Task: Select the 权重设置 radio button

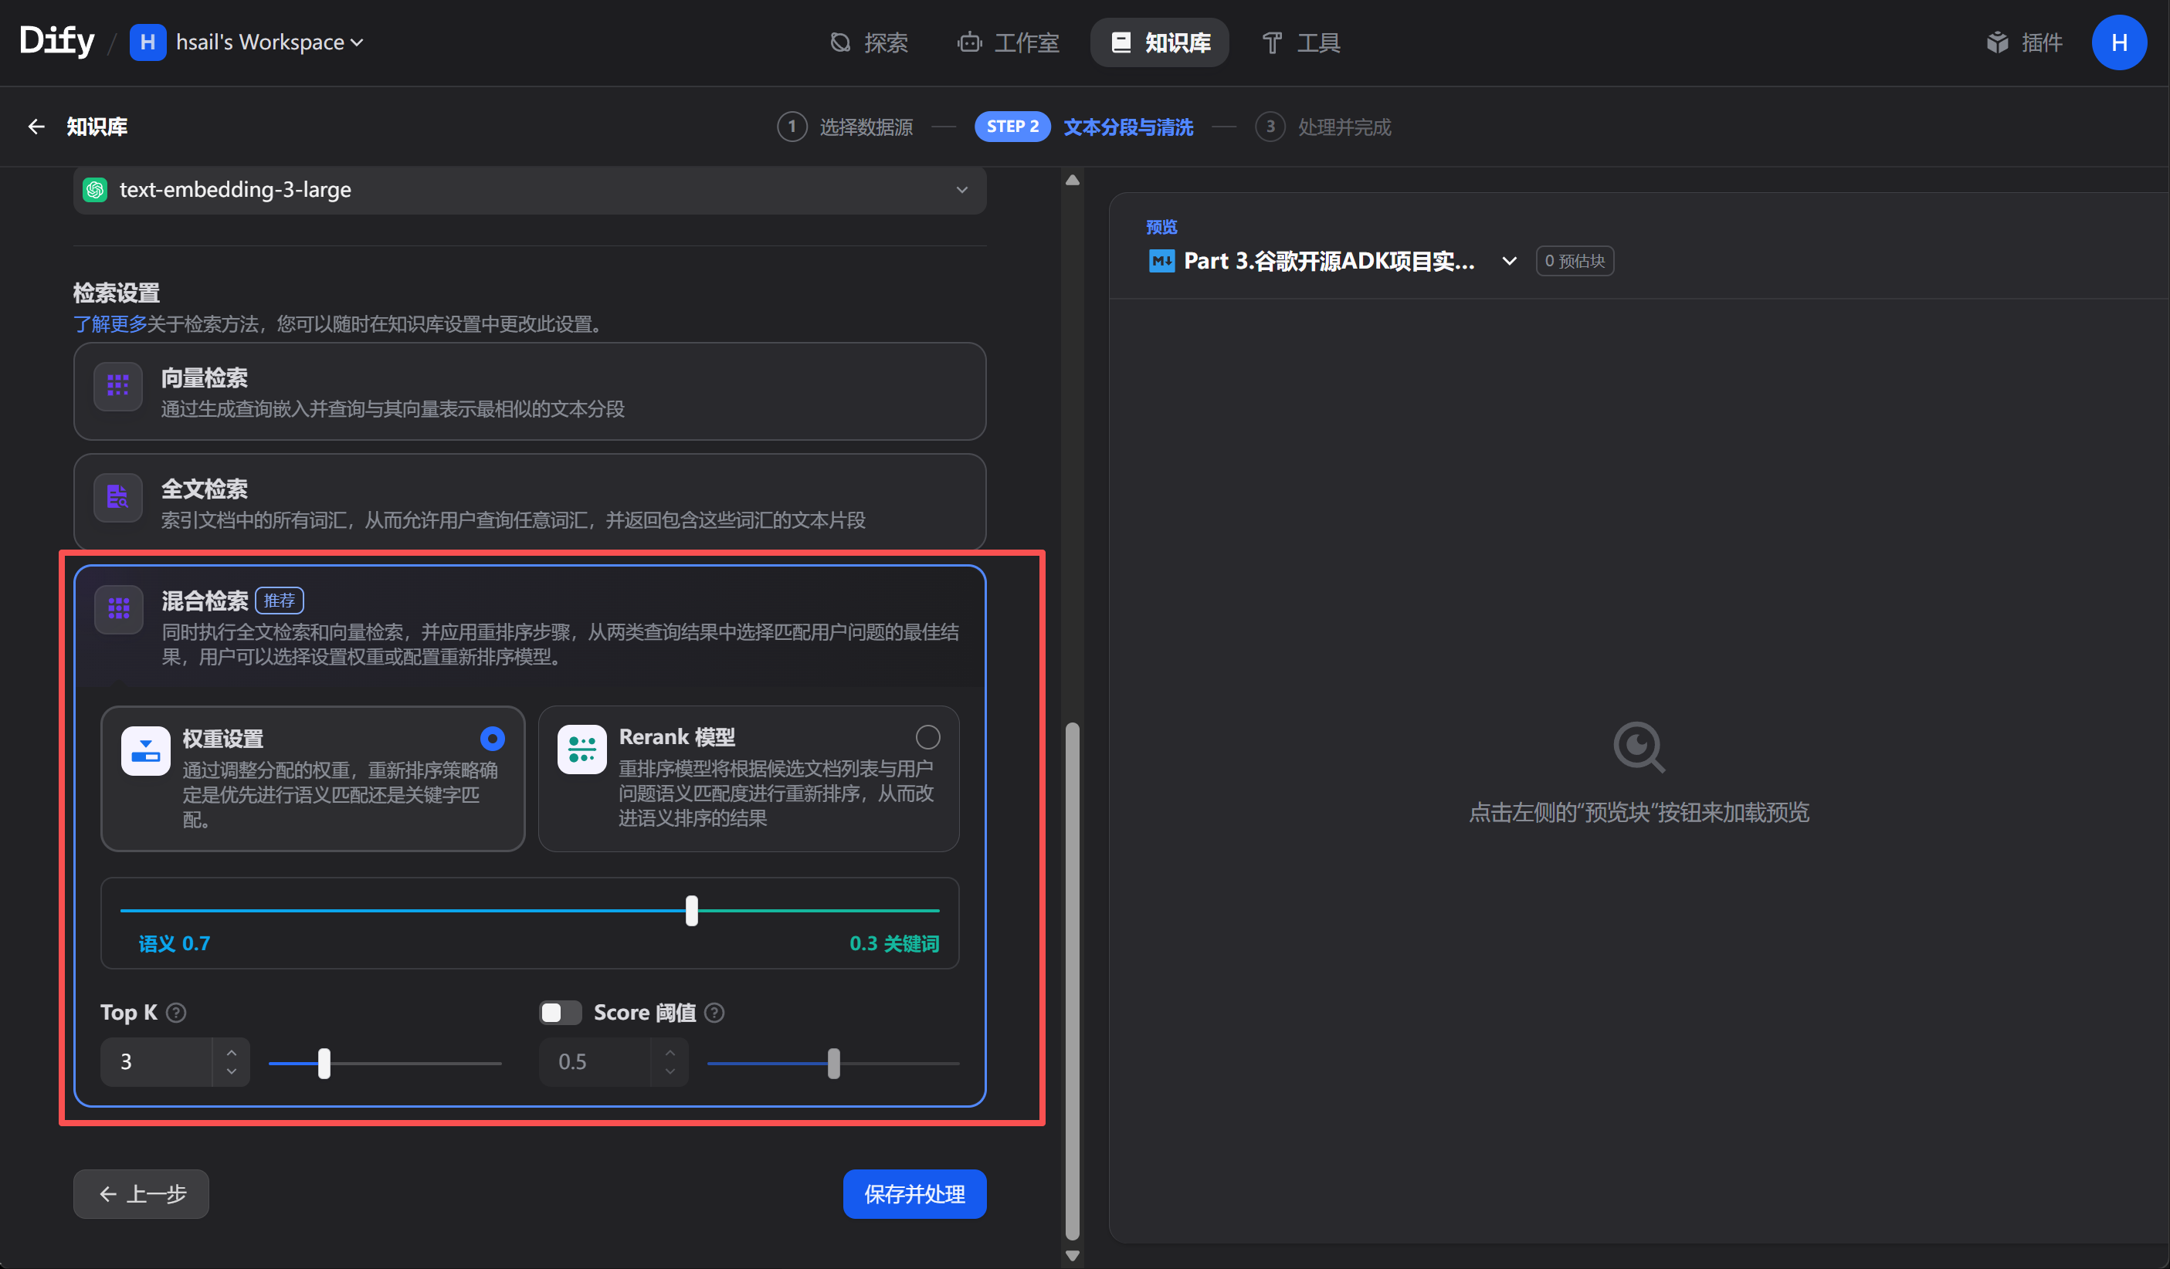Action: coord(493,739)
